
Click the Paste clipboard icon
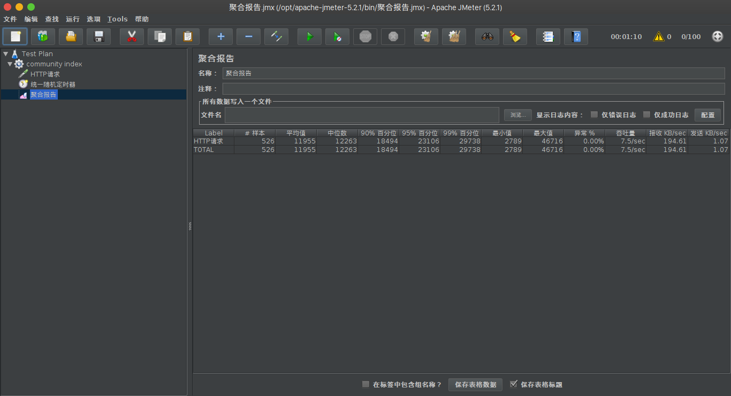(187, 36)
